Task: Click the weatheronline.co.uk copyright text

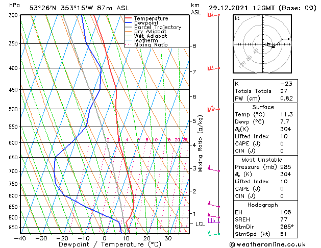Action: [267, 244]
